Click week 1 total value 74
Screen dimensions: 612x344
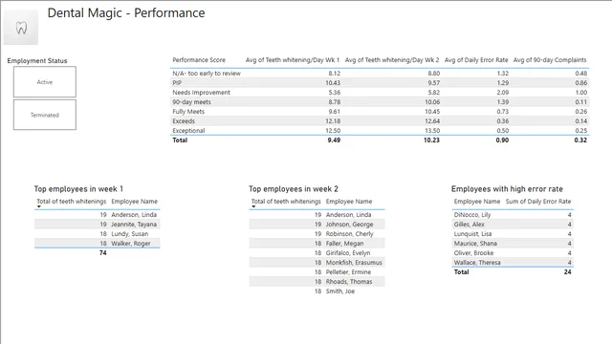[102, 252]
